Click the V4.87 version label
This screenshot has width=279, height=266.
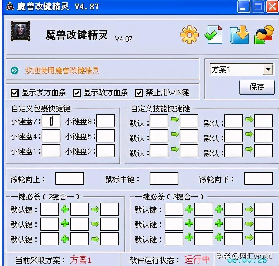coord(124,39)
